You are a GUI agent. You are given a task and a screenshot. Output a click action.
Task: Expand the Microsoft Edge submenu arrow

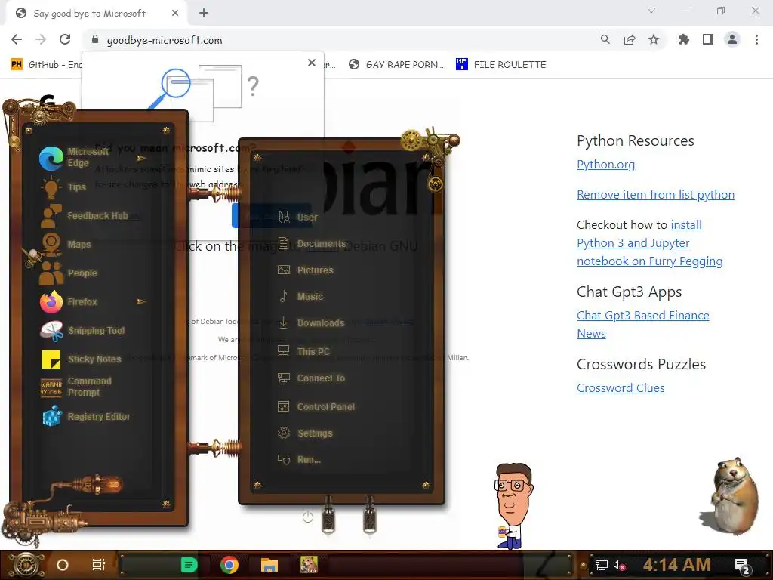[x=141, y=159]
